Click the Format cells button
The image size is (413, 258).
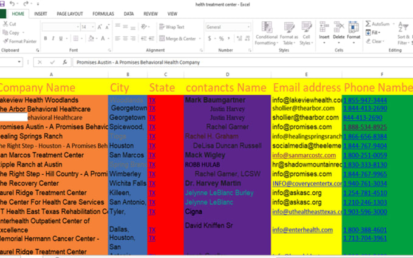(x=353, y=33)
